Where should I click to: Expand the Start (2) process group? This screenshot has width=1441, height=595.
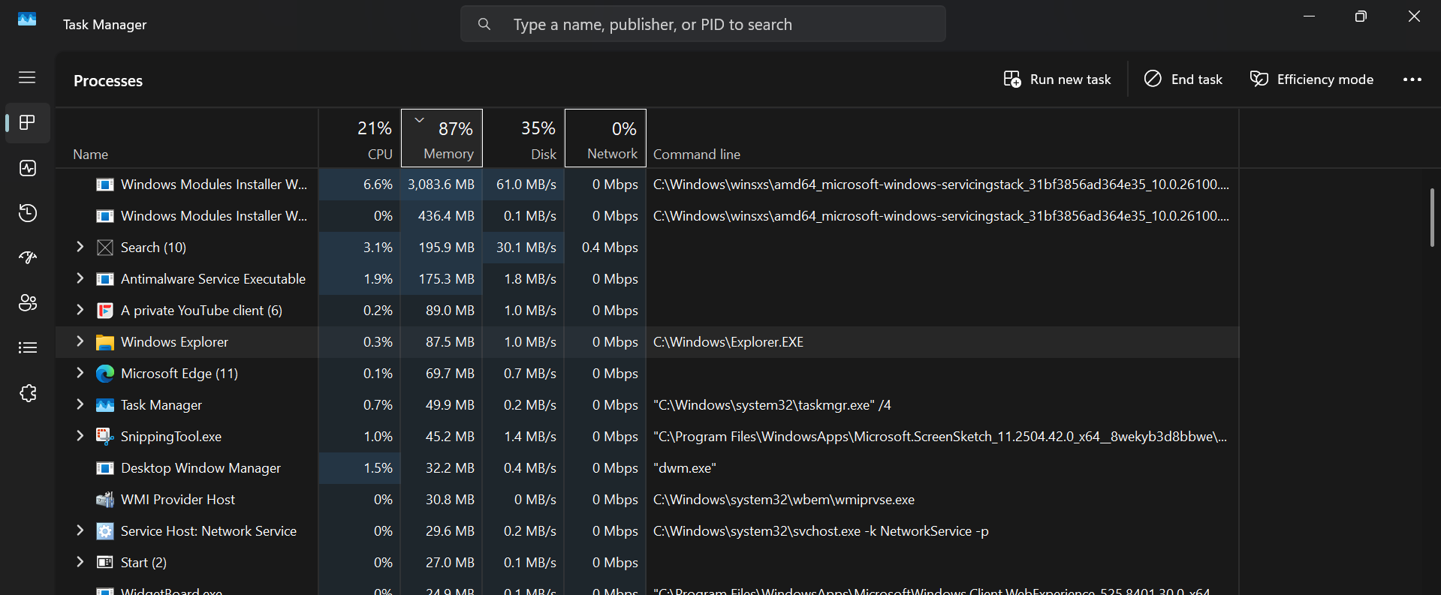[80, 561]
